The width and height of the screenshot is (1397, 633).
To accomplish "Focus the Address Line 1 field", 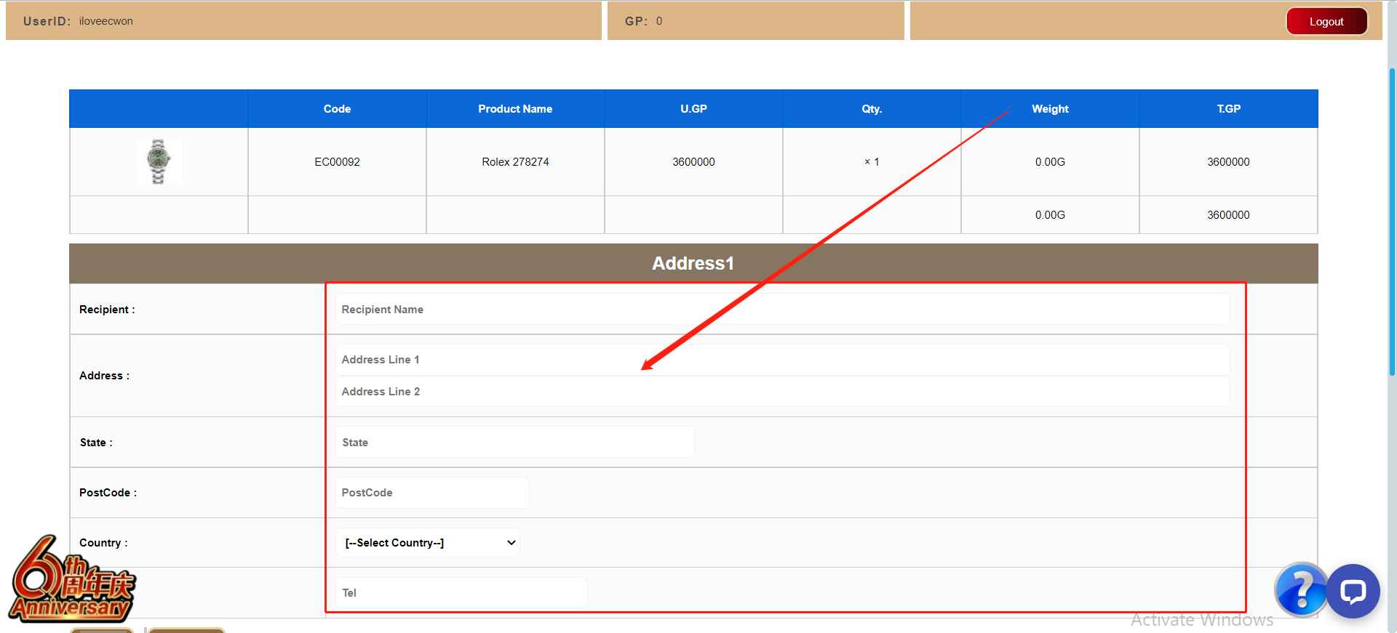I will [x=782, y=360].
